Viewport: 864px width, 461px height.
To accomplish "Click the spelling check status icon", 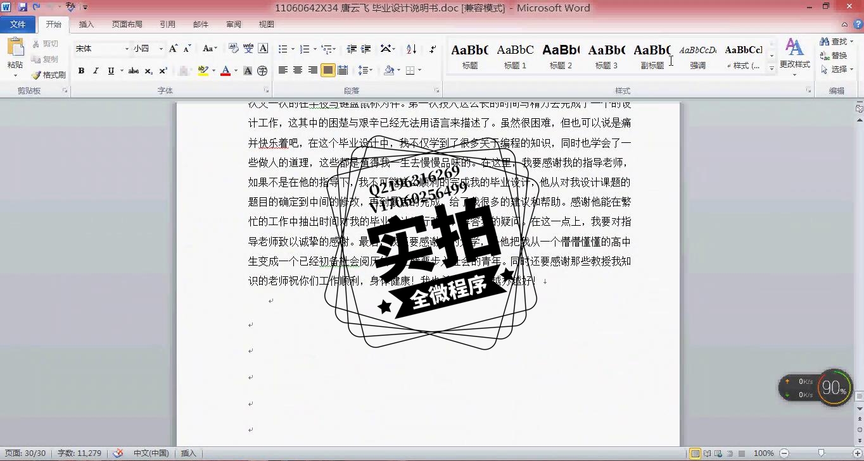I will [x=118, y=453].
